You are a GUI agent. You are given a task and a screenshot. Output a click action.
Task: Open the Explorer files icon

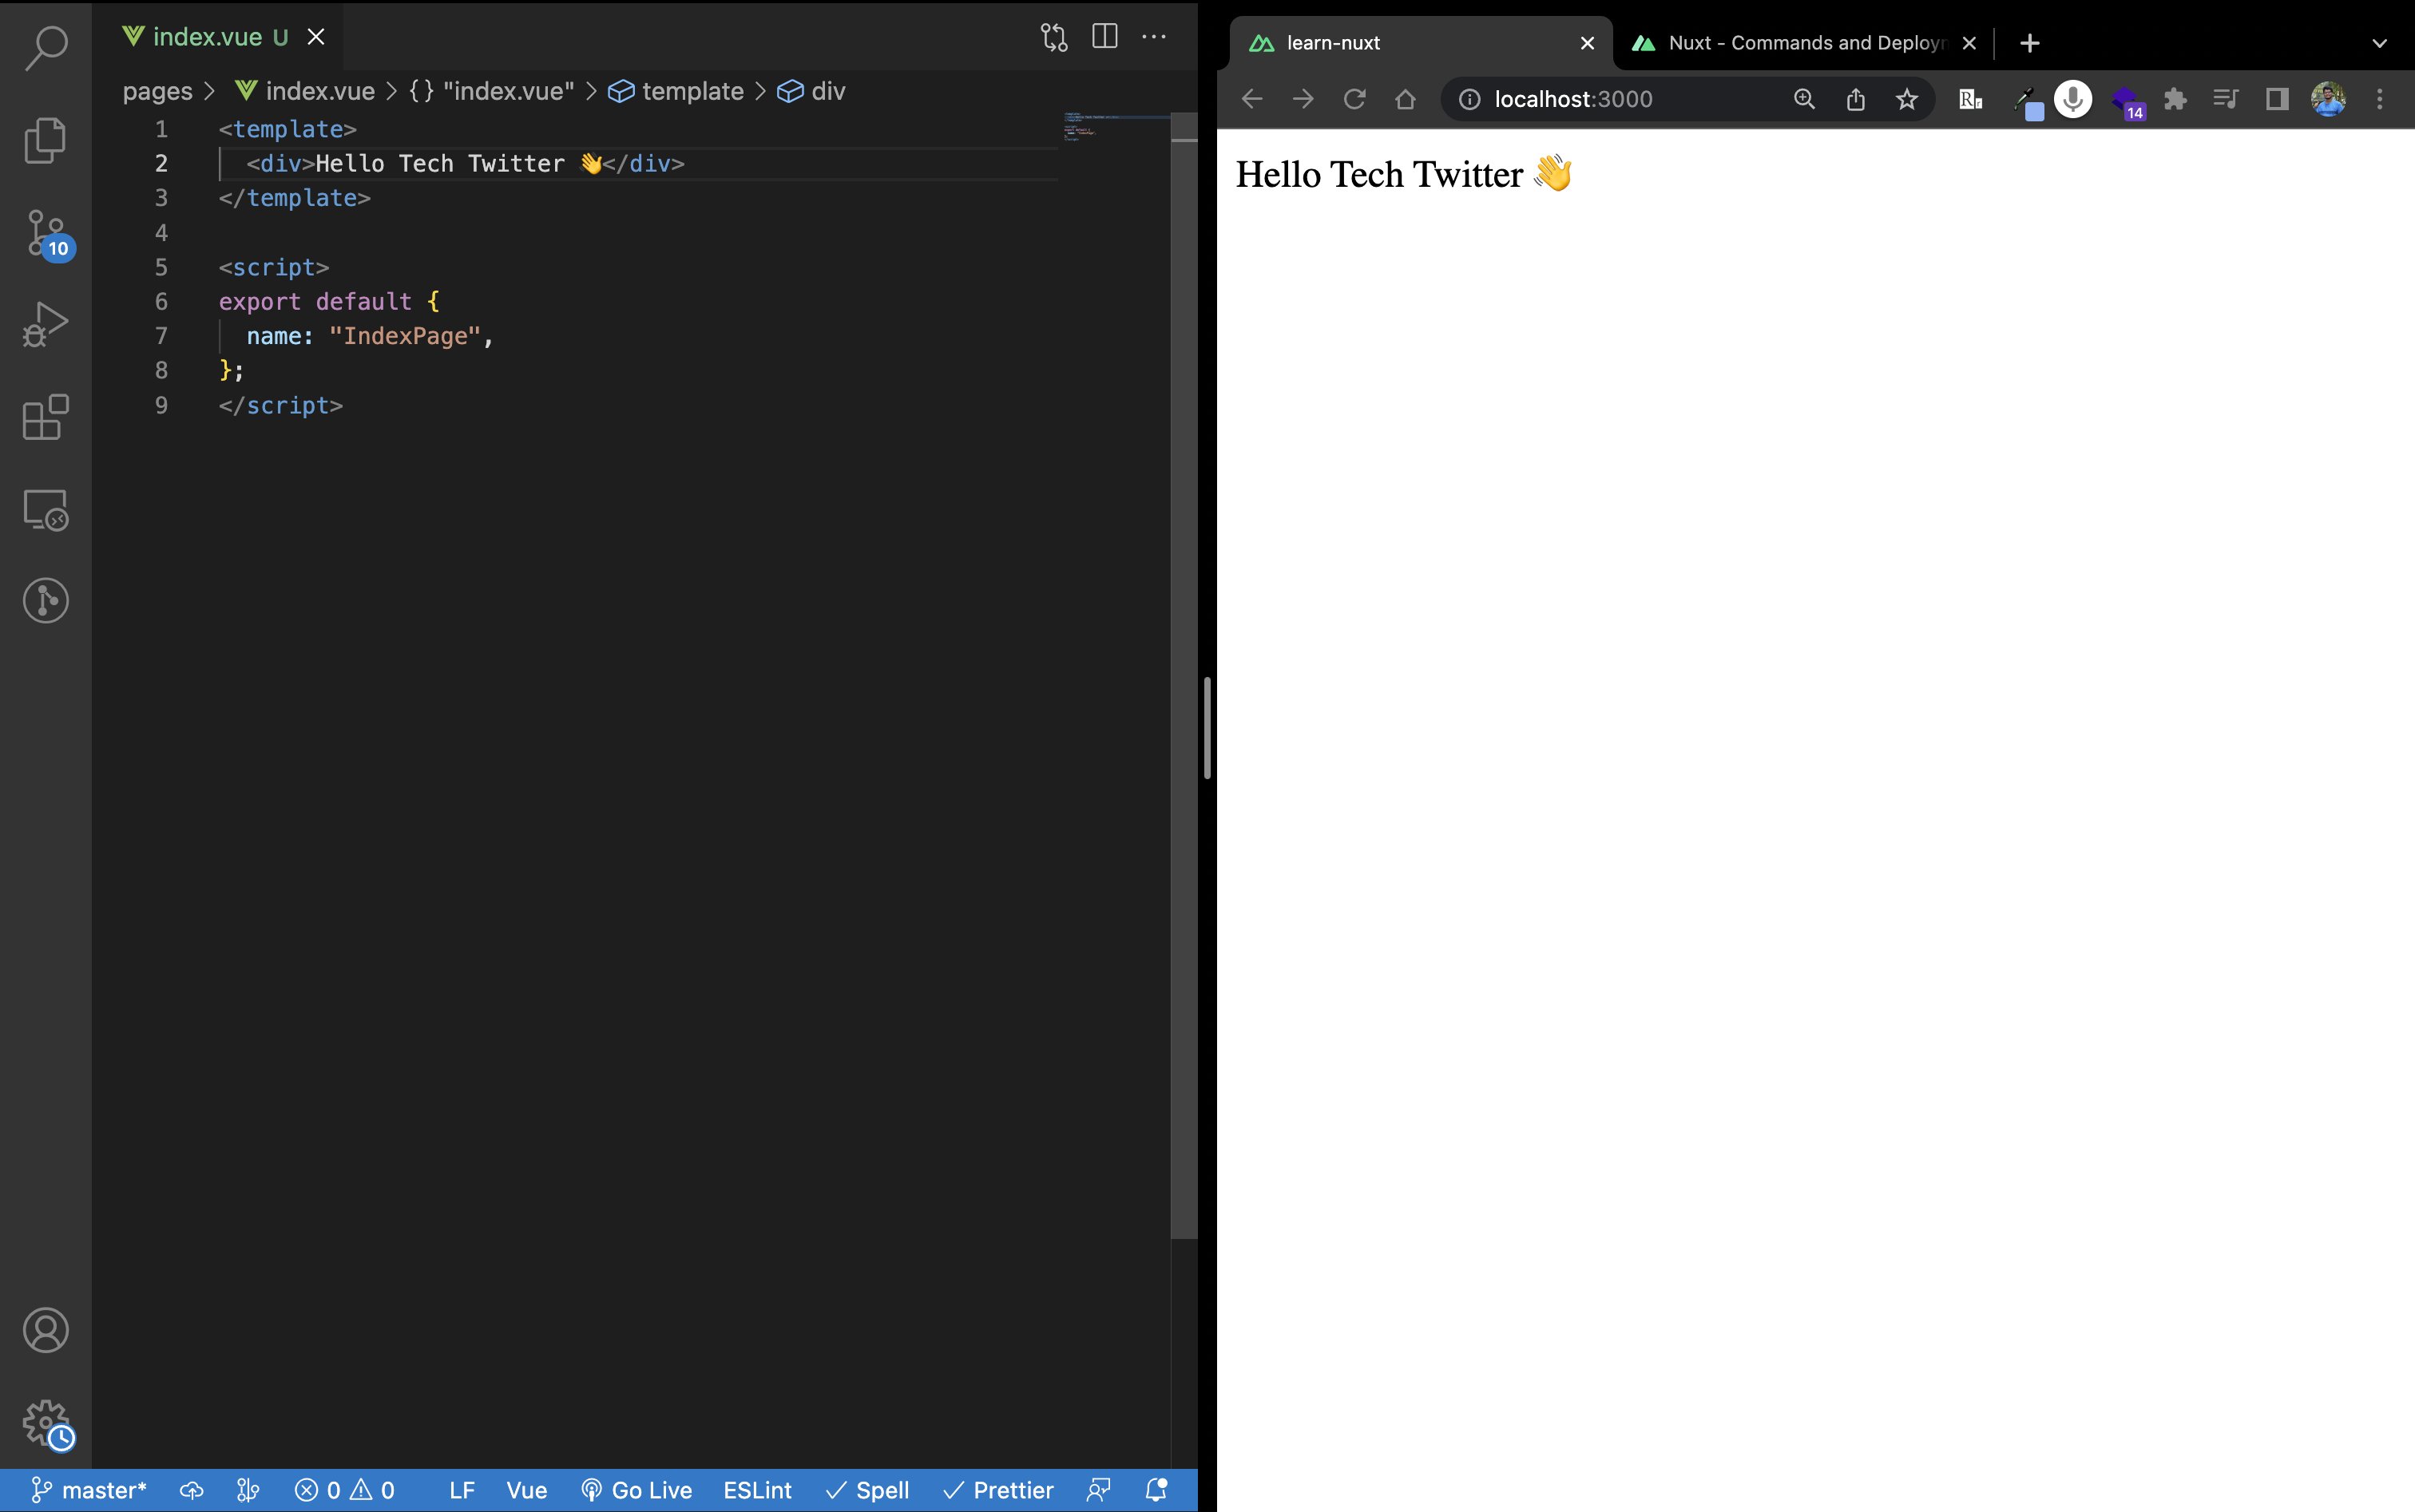(x=46, y=139)
